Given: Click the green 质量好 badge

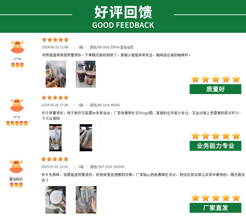Looking at the screenshot, I should pyautogui.click(x=215, y=89).
